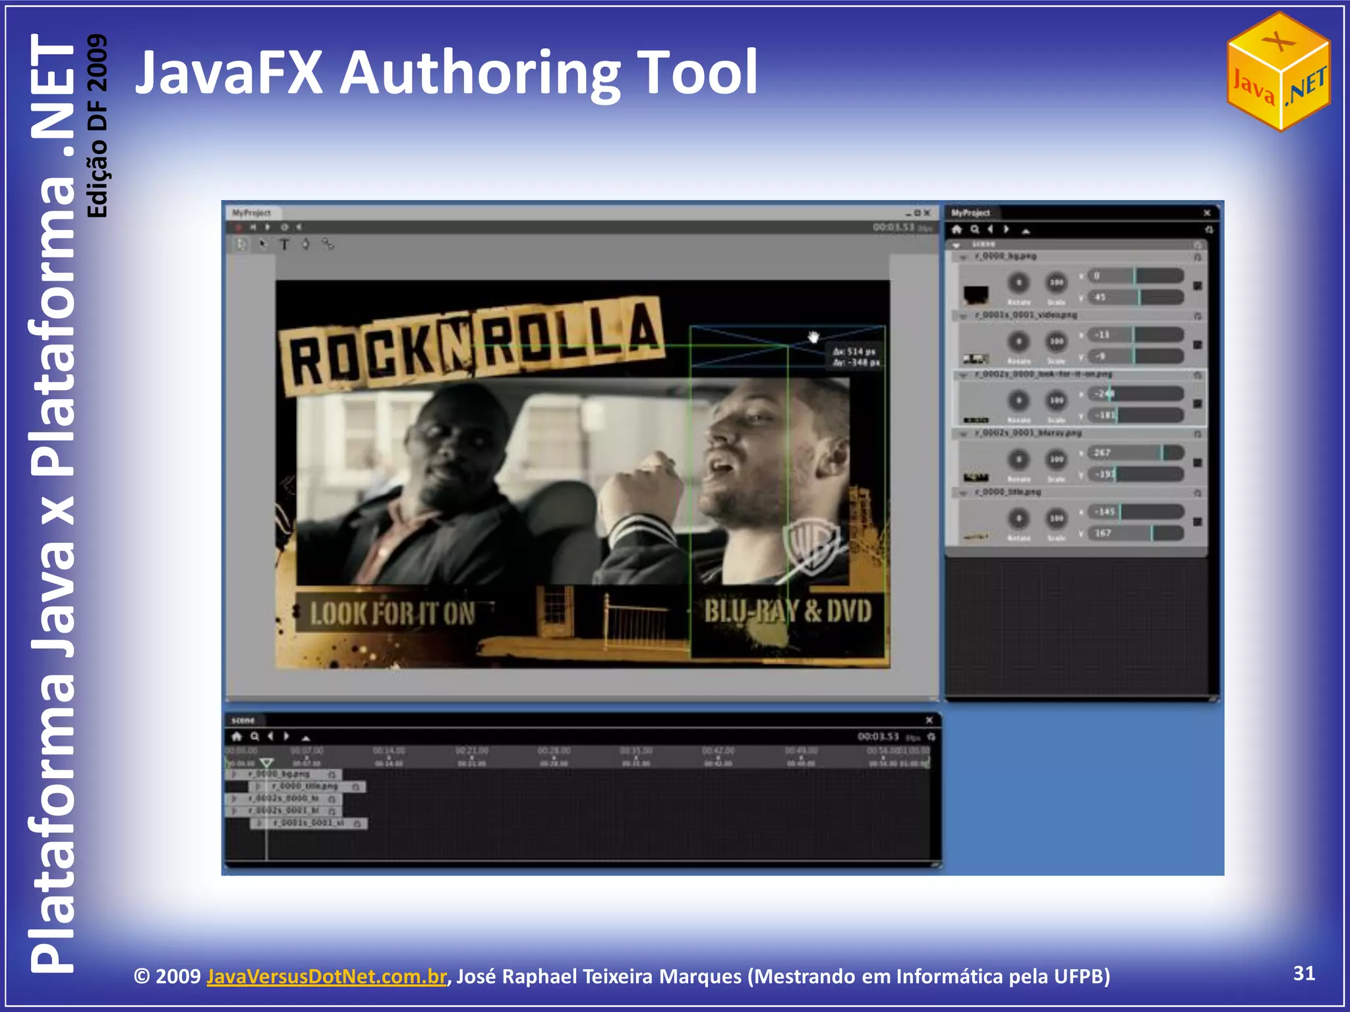Viewport: 1350px width, 1012px height.
Task: Select the Text (T) tool
Action: tap(284, 244)
